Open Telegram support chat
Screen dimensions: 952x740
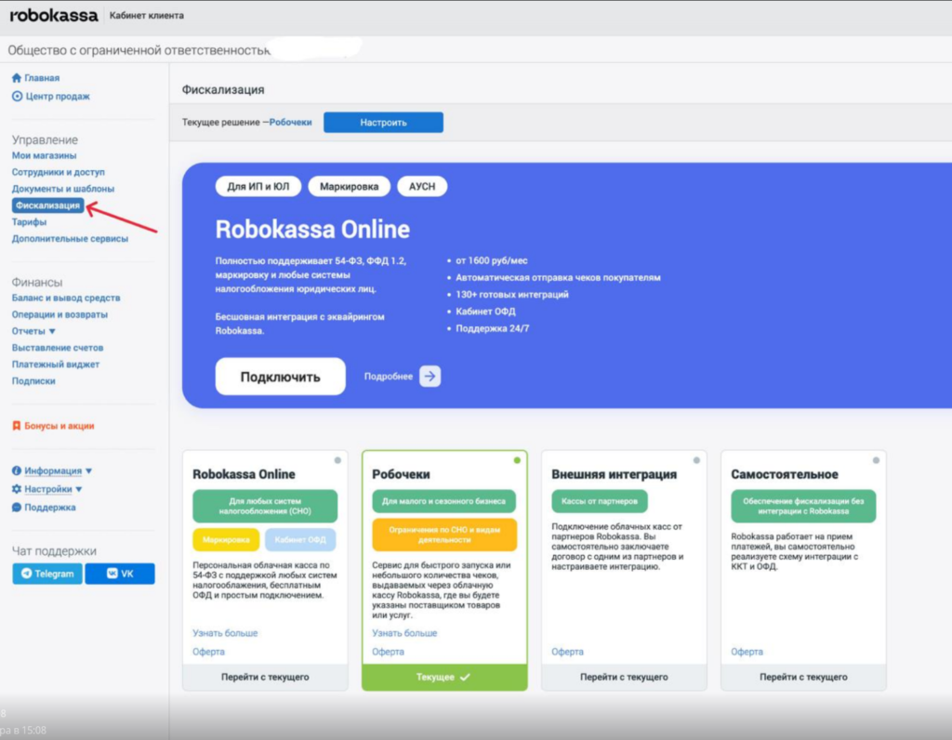47,574
